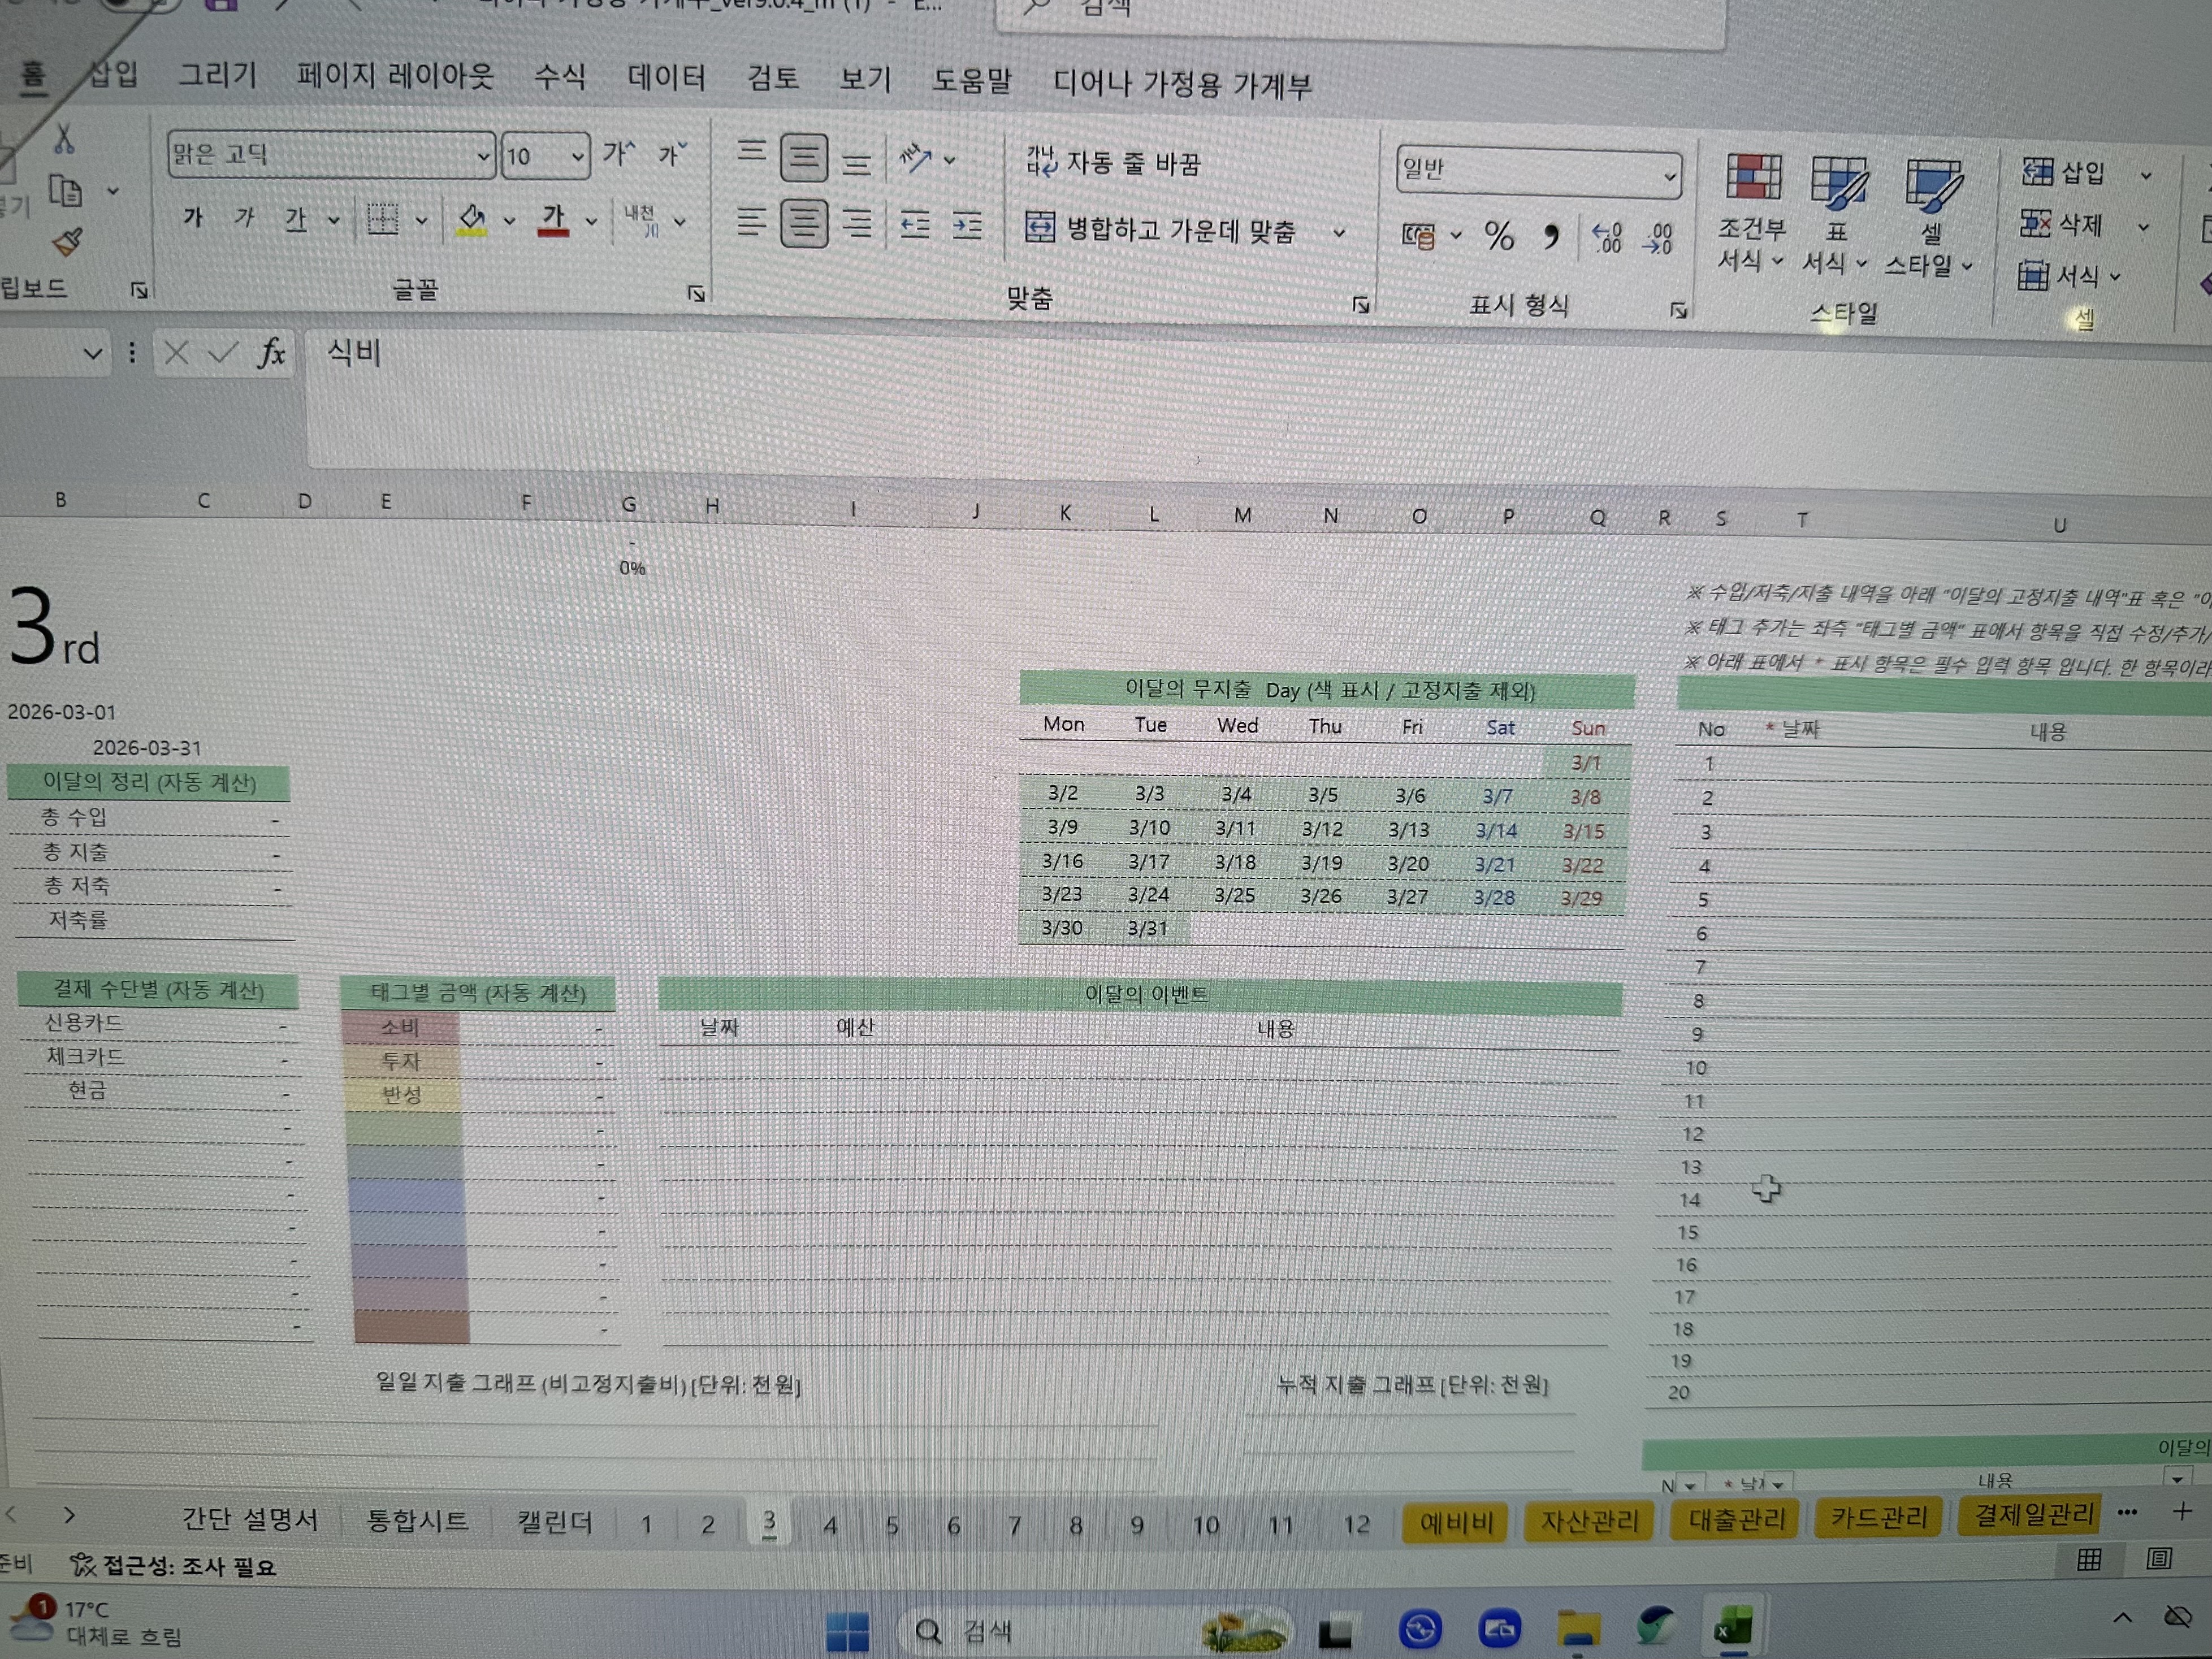
Task: Open font size 10 dropdown
Action: (577, 158)
